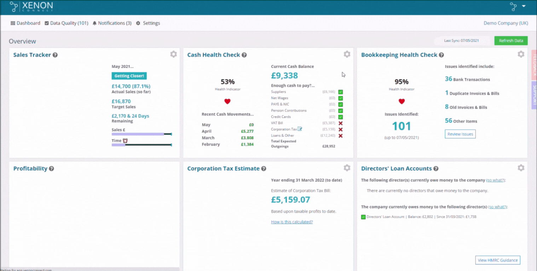The image size is (537, 271).
Task: Open the 56 Other Items issues
Action: [x=461, y=121]
